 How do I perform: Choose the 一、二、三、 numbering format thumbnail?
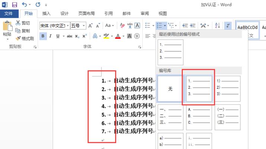(x=170, y=116)
